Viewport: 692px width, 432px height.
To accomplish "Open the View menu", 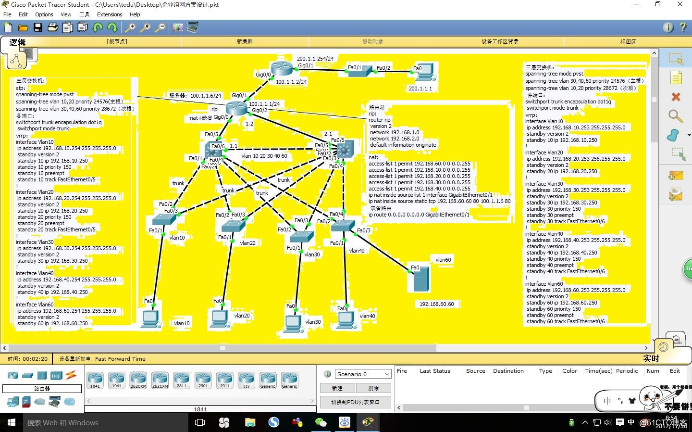I will click(66, 14).
